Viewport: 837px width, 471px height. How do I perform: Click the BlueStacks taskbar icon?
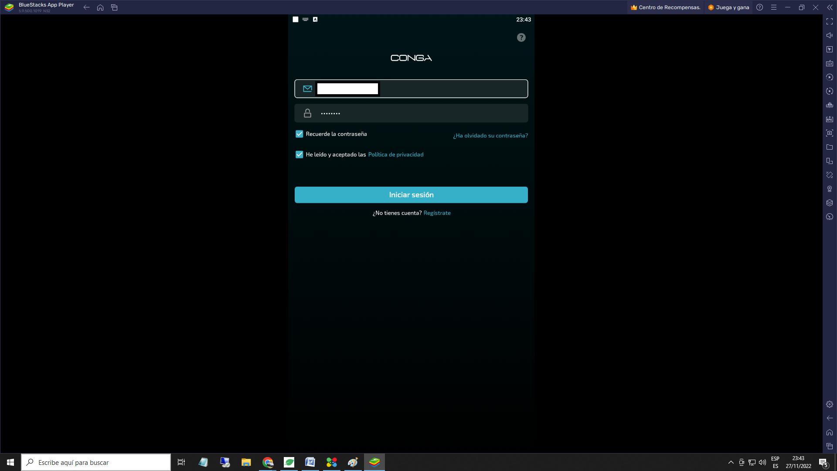click(374, 462)
